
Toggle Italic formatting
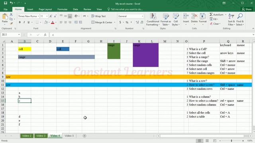click(24, 22)
